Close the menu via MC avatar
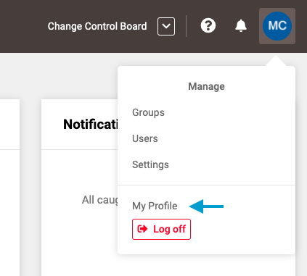The width and height of the screenshot is (307, 276). coord(277,26)
